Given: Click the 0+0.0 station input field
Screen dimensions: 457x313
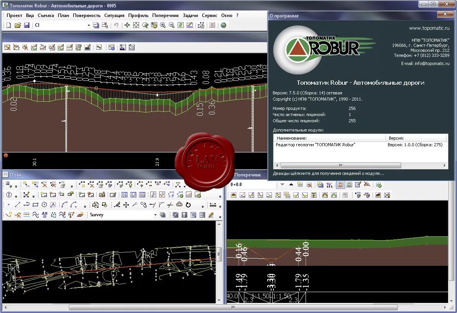Looking at the screenshot, I should [x=253, y=185].
